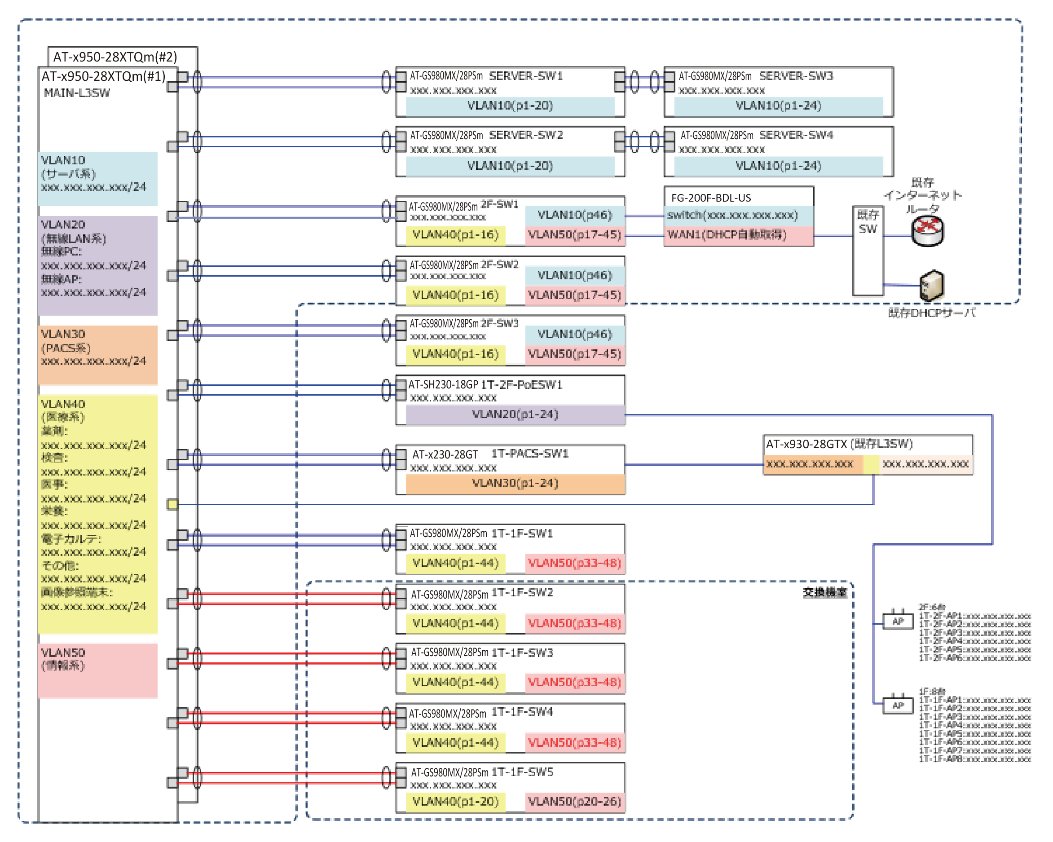1053x842 pixels.
Task: Click VLAN50(p20-26) block in 1T-1F-SW5
Action: 575,802
